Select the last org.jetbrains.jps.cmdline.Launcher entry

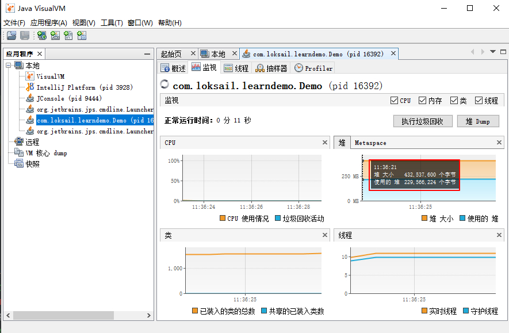95,131
